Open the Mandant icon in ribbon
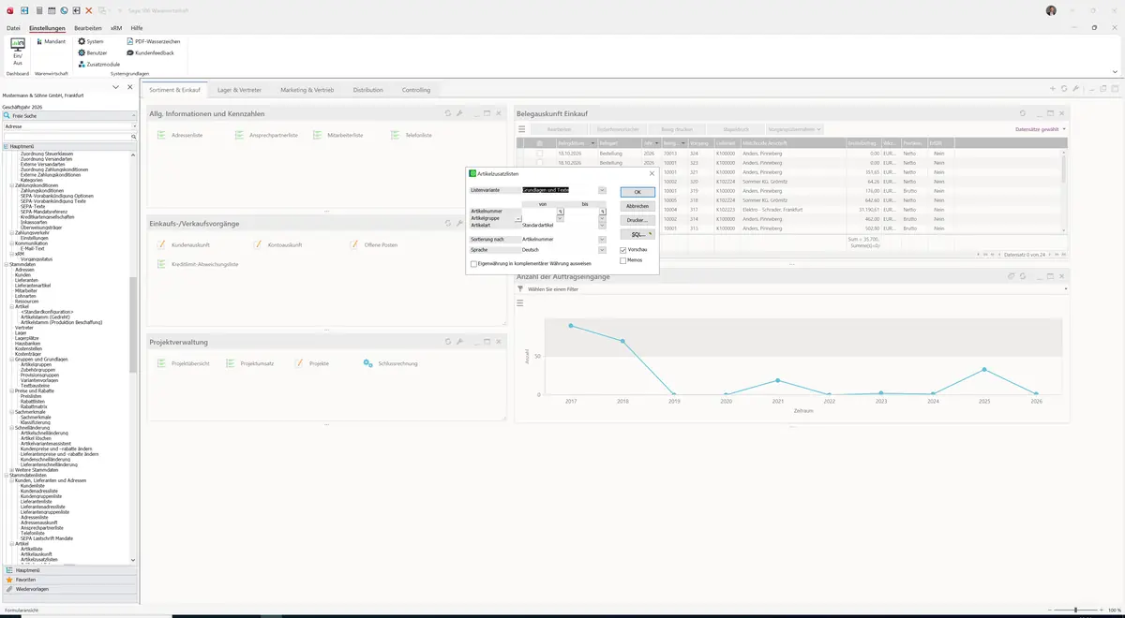The height and width of the screenshot is (618, 1125). click(x=51, y=41)
